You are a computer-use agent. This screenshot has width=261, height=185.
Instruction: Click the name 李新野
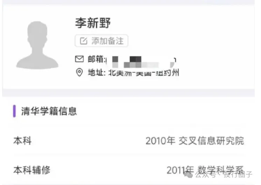(93, 23)
